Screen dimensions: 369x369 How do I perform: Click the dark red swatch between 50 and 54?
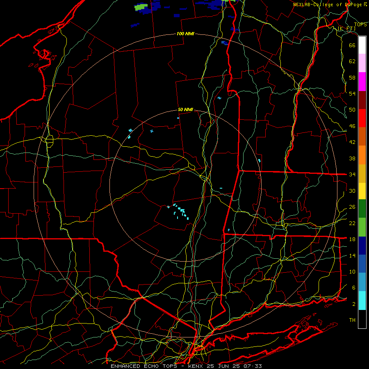click(x=362, y=100)
